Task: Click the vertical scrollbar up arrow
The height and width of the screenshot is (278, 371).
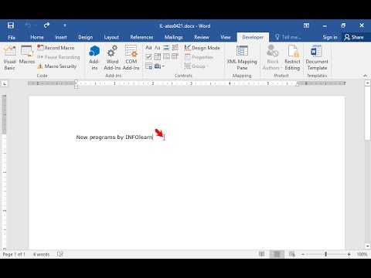Action: tap(368, 83)
